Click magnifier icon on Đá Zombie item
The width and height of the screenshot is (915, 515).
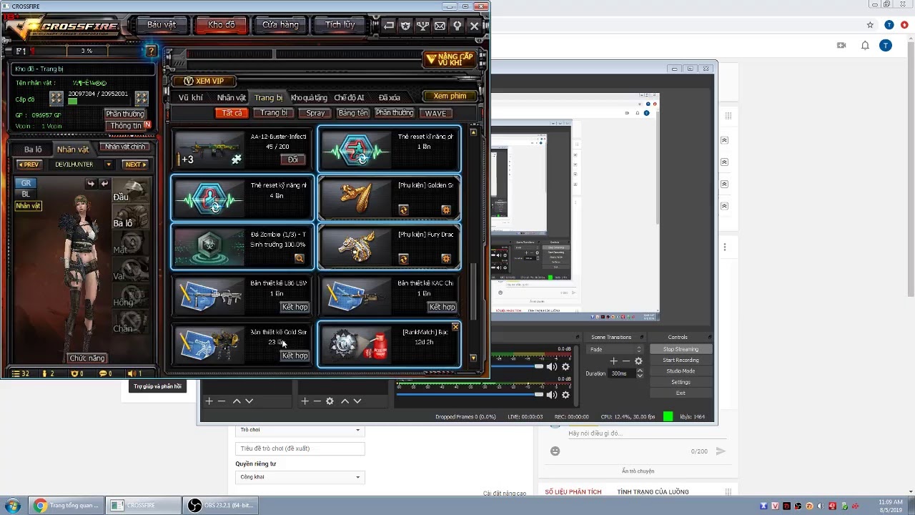pyautogui.click(x=299, y=258)
